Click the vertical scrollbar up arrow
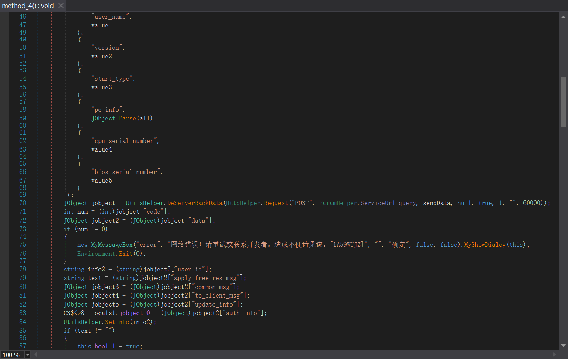 coord(564,17)
